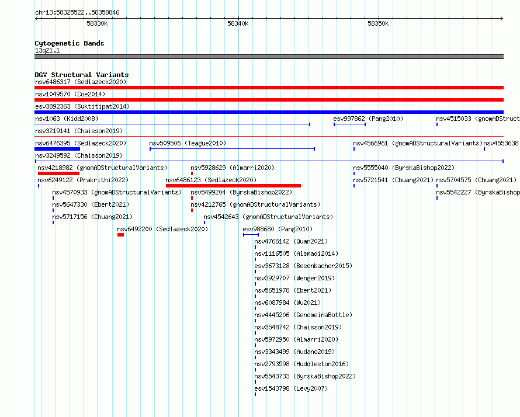Open esv1543798 (Levy2007) variant
The height and width of the screenshot is (417, 520).
pos(291,388)
